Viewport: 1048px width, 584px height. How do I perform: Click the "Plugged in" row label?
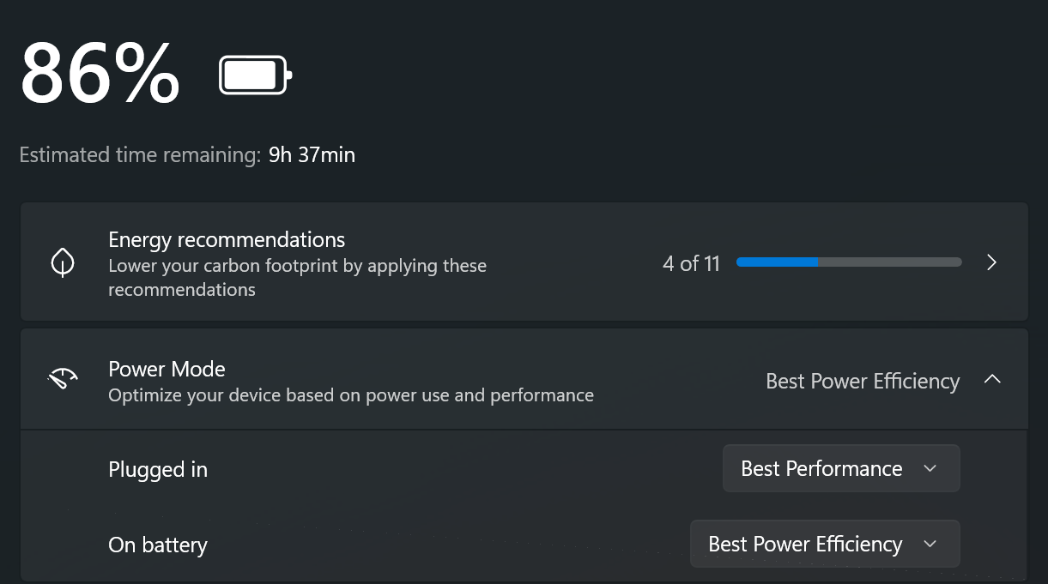[158, 470]
